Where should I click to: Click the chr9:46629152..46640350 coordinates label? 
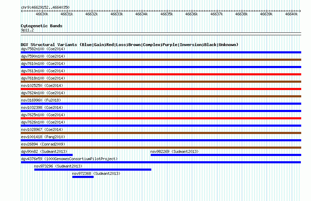(45, 7)
